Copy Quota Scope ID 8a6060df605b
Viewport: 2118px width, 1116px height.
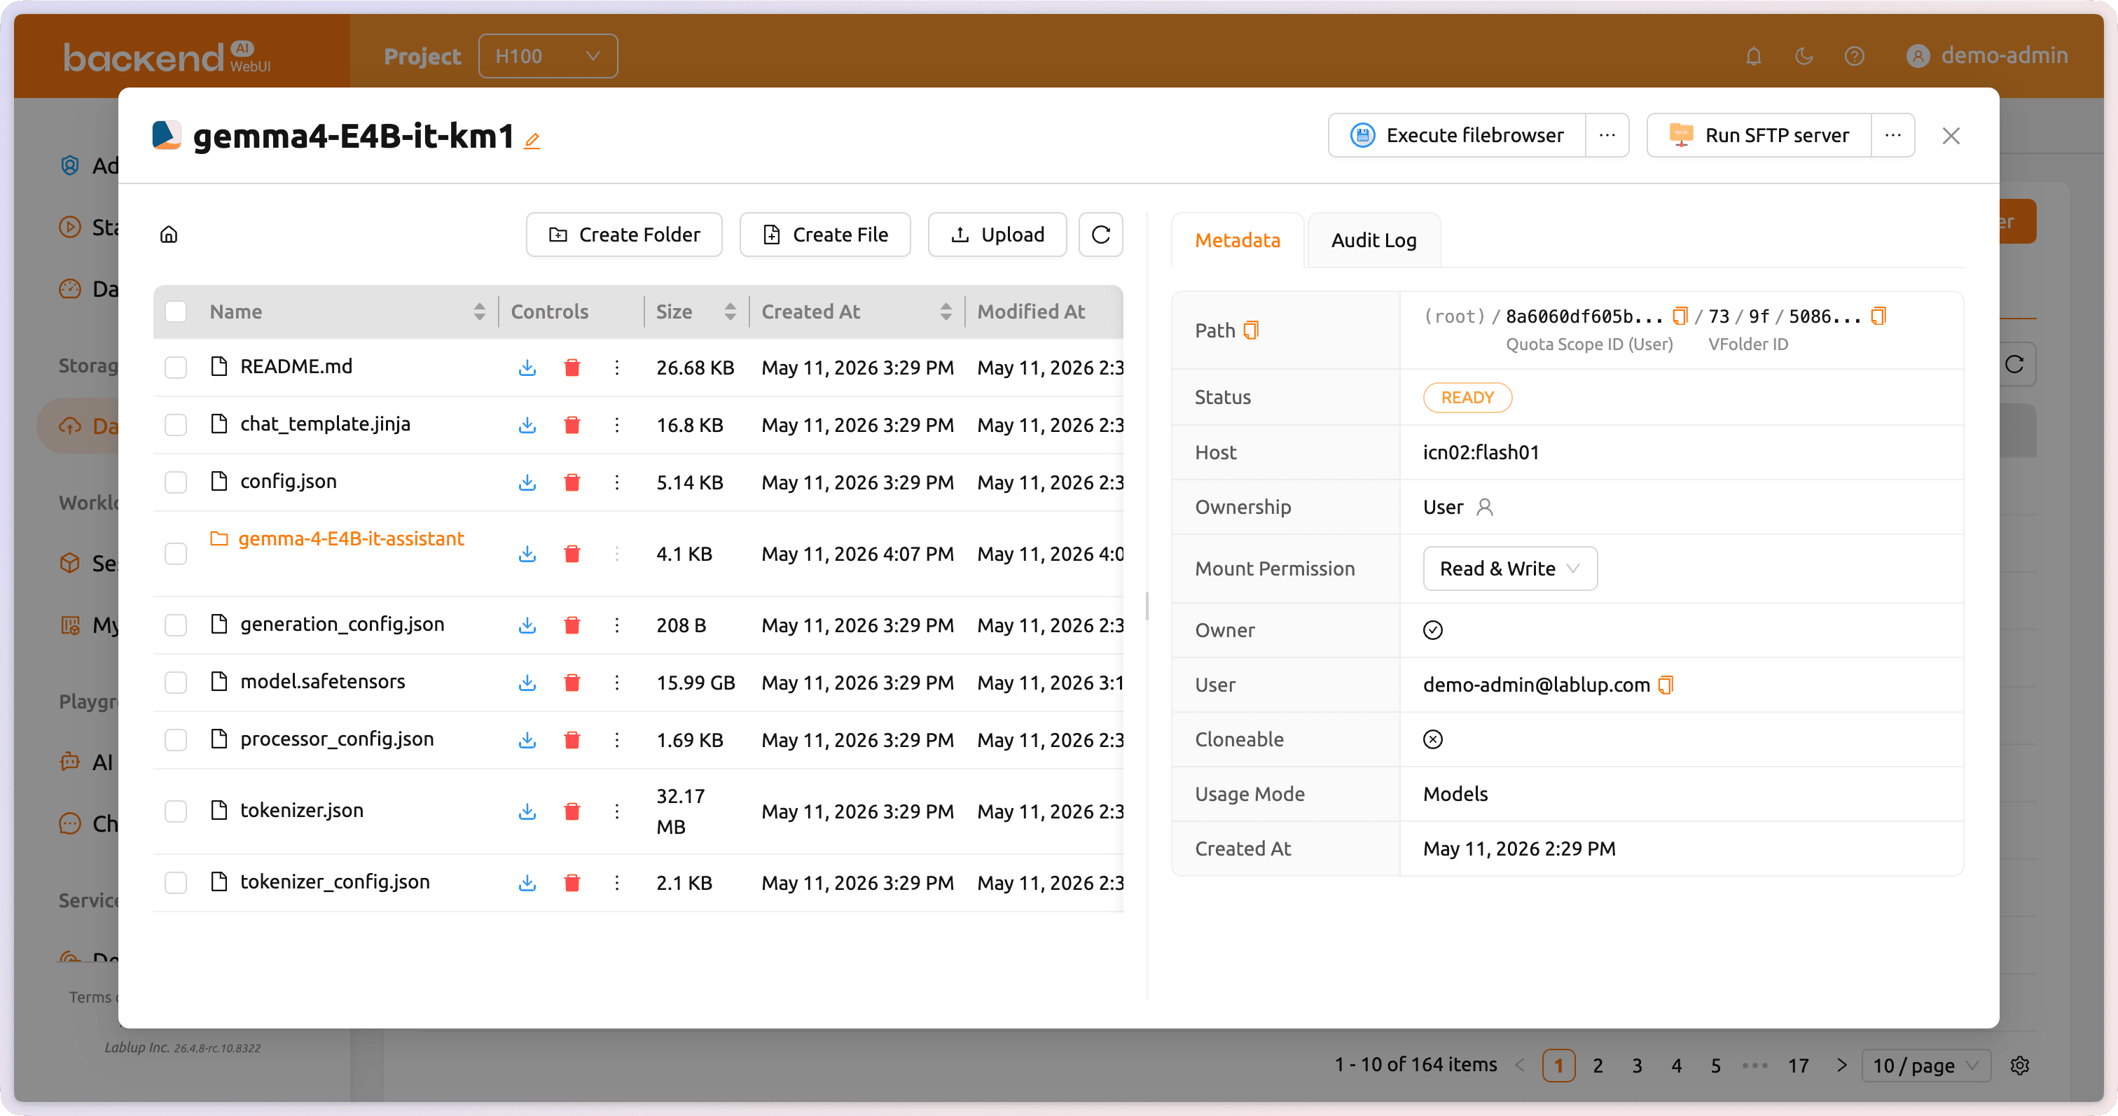(1680, 316)
